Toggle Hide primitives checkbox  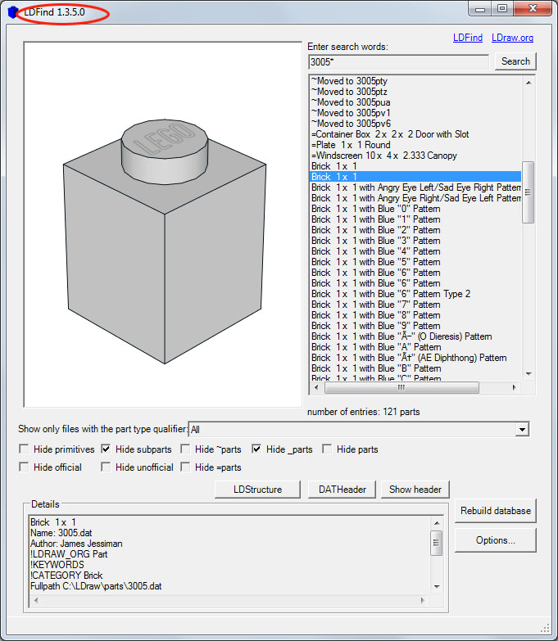click(24, 449)
